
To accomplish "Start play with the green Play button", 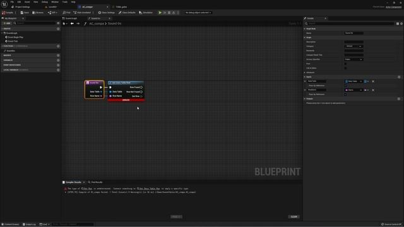I will 160,13.
